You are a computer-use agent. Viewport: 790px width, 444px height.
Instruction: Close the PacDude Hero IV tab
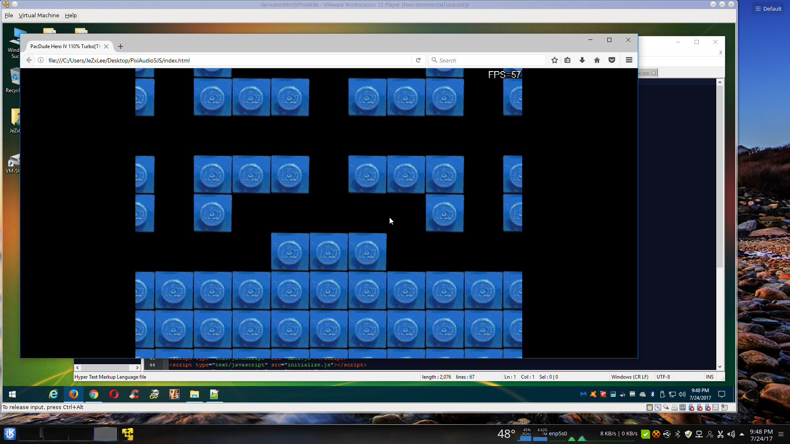tap(106, 46)
